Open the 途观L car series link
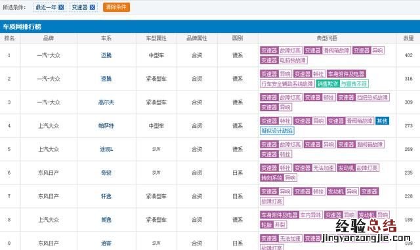This screenshot has width=420, height=250. (106, 149)
